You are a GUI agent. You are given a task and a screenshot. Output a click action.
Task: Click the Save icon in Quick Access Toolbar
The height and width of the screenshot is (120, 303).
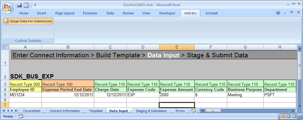19,5
